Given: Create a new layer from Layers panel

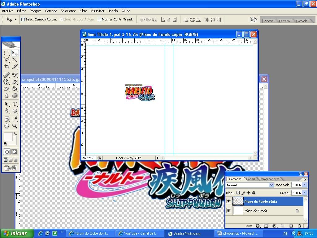Looking at the screenshot, I should coord(291,226).
